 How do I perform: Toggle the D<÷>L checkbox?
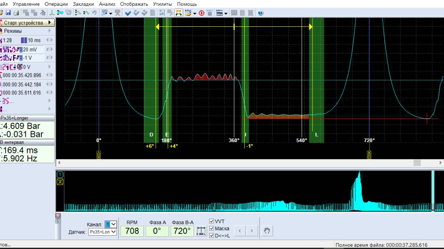(x=212, y=236)
